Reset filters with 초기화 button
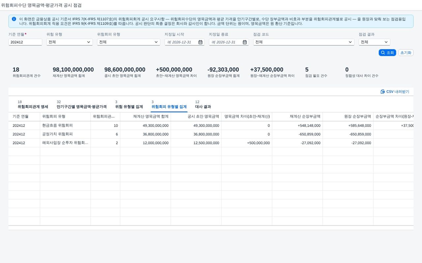This screenshot has height=263, width=422. [406, 53]
